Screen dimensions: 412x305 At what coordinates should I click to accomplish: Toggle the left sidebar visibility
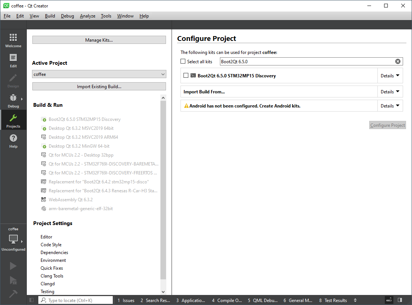tap(32, 300)
